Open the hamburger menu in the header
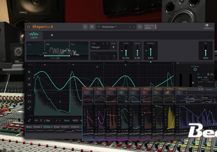The width and height of the screenshot is (217, 152). pyautogui.click(x=85, y=27)
